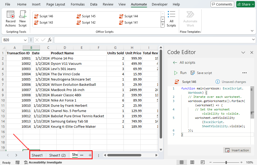257x165 pixels.
Task: Move the script gallery up one row
Action: pos(163,14)
